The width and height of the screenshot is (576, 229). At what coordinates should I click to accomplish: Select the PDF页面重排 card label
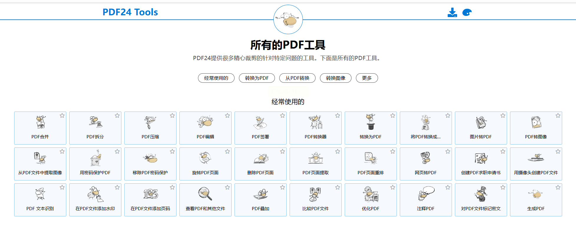(371, 173)
